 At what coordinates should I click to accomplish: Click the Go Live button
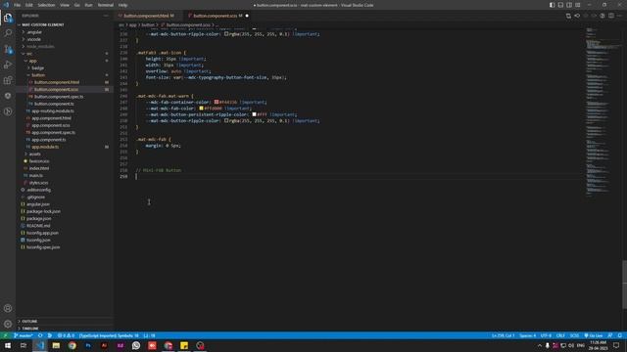[594, 335]
